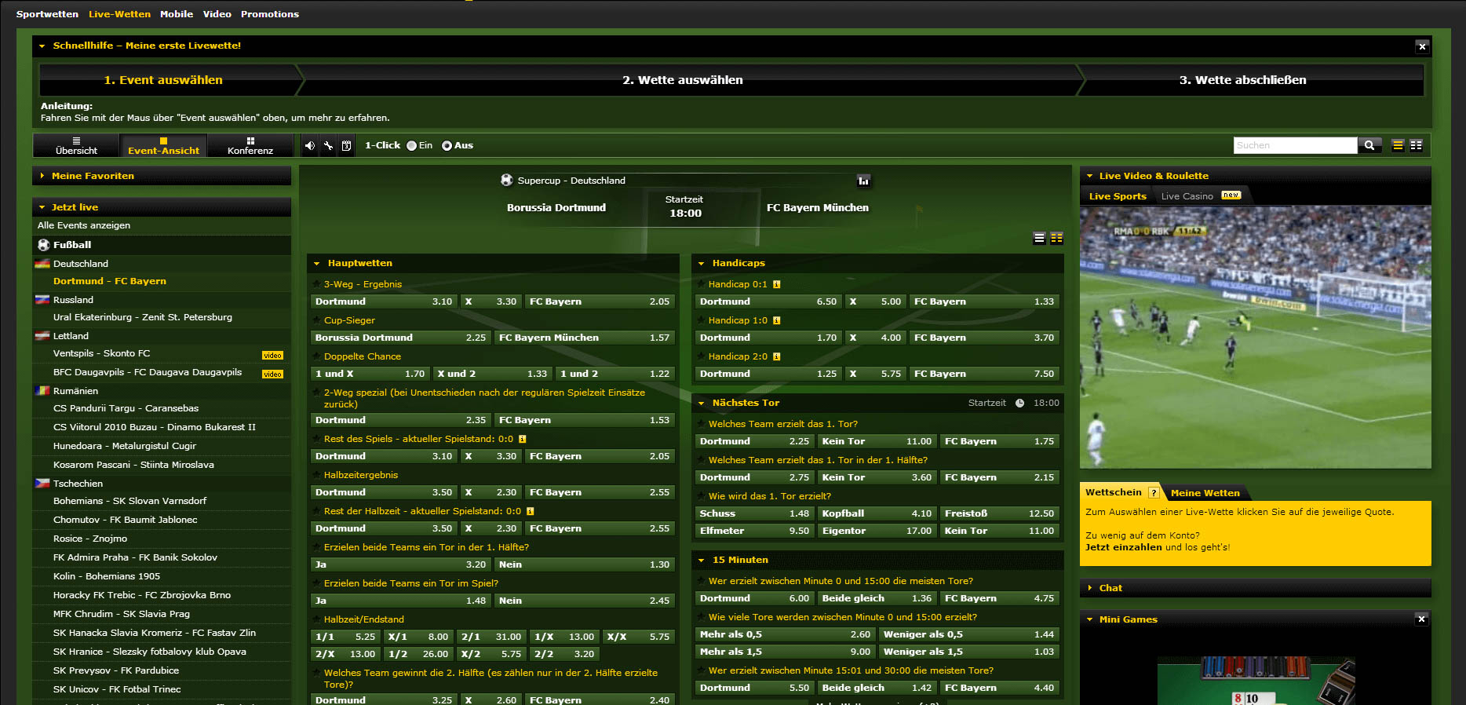
Task: Click info icon next to Handicap 2:0
Action: click(x=776, y=356)
